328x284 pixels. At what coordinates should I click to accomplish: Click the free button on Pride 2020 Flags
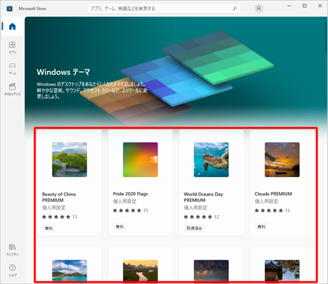(x=119, y=227)
